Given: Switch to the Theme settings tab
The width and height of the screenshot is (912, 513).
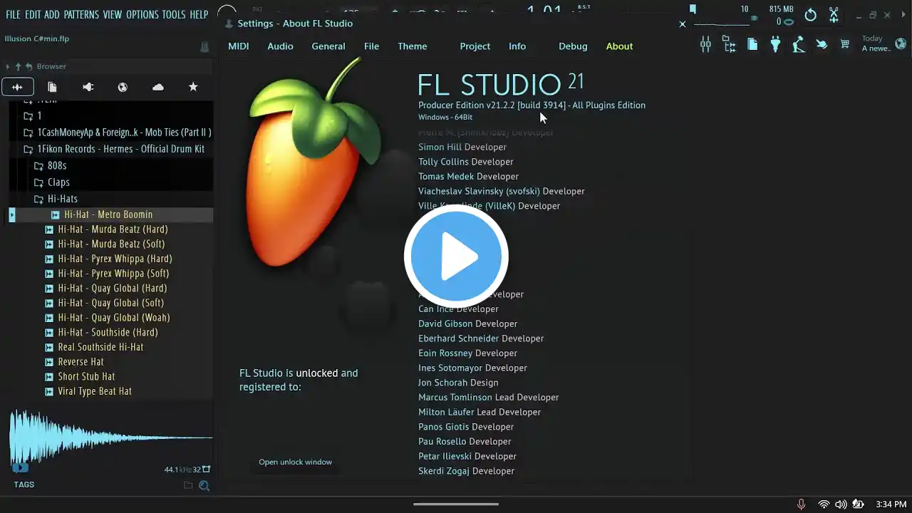Looking at the screenshot, I should coord(413,46).
